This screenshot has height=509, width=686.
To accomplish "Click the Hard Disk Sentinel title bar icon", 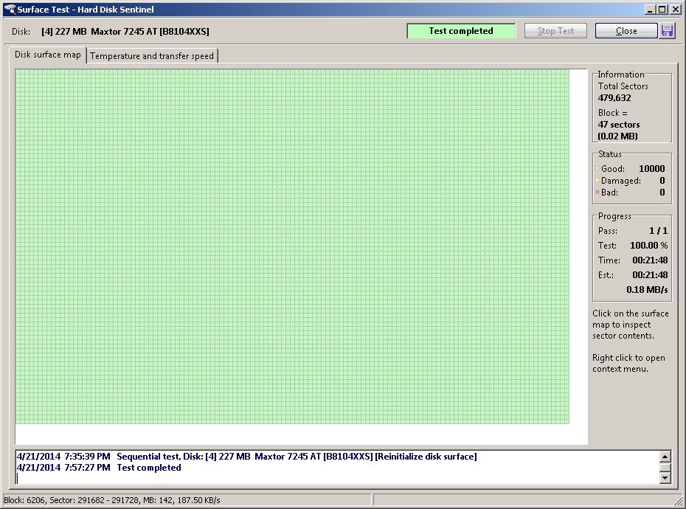I will pos(9,9).
